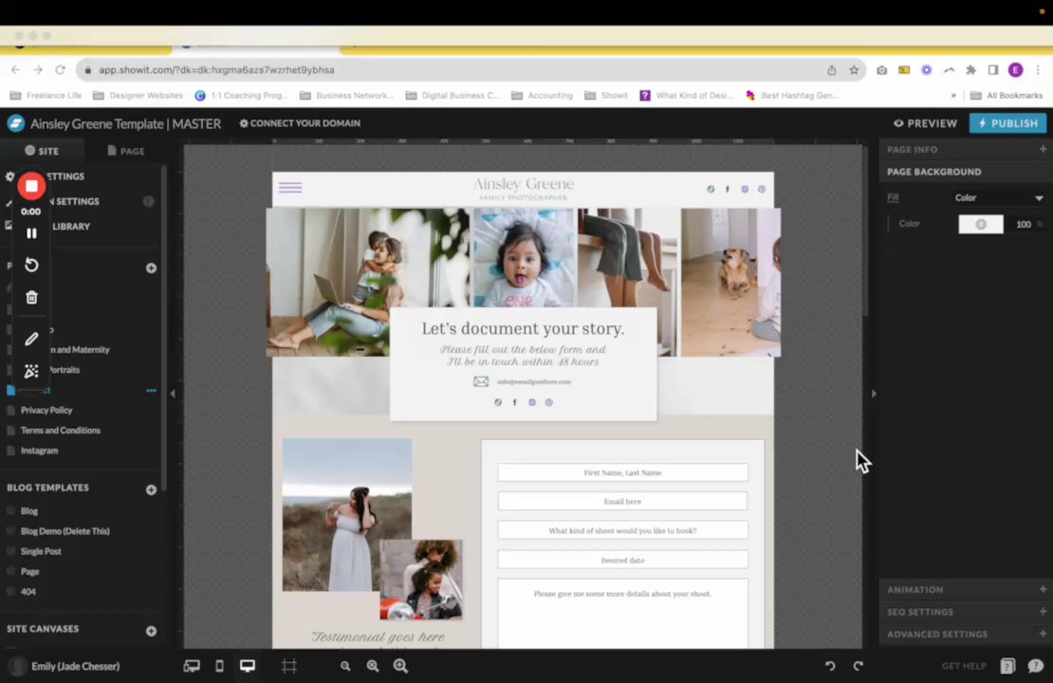Viewport: 1053px width, 683px height.
Task: Open the Single Post template
Action: (x=40, y=551)
